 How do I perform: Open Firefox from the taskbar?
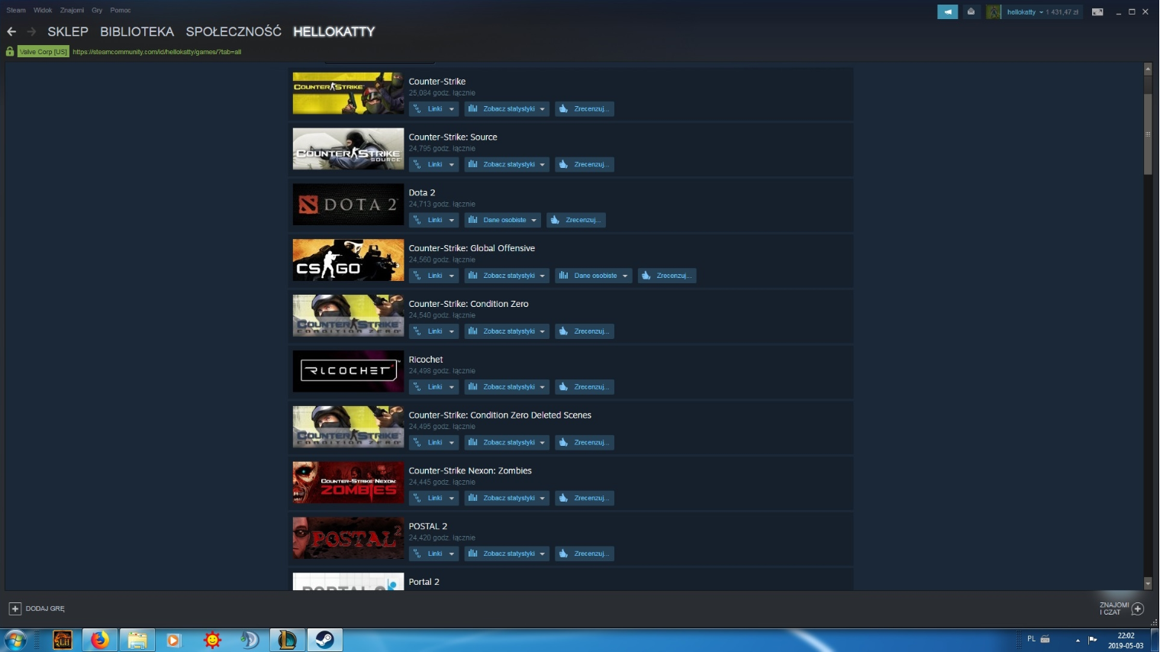click(99, 640)
